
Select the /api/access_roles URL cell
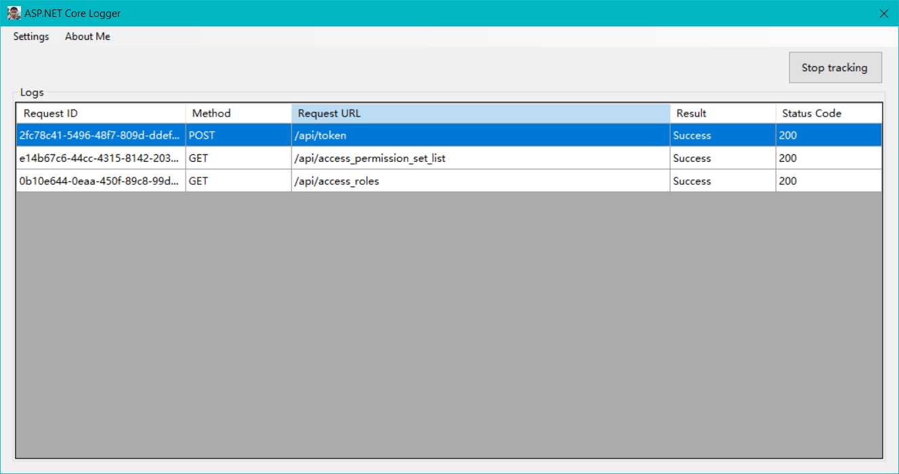coord(481,181)
